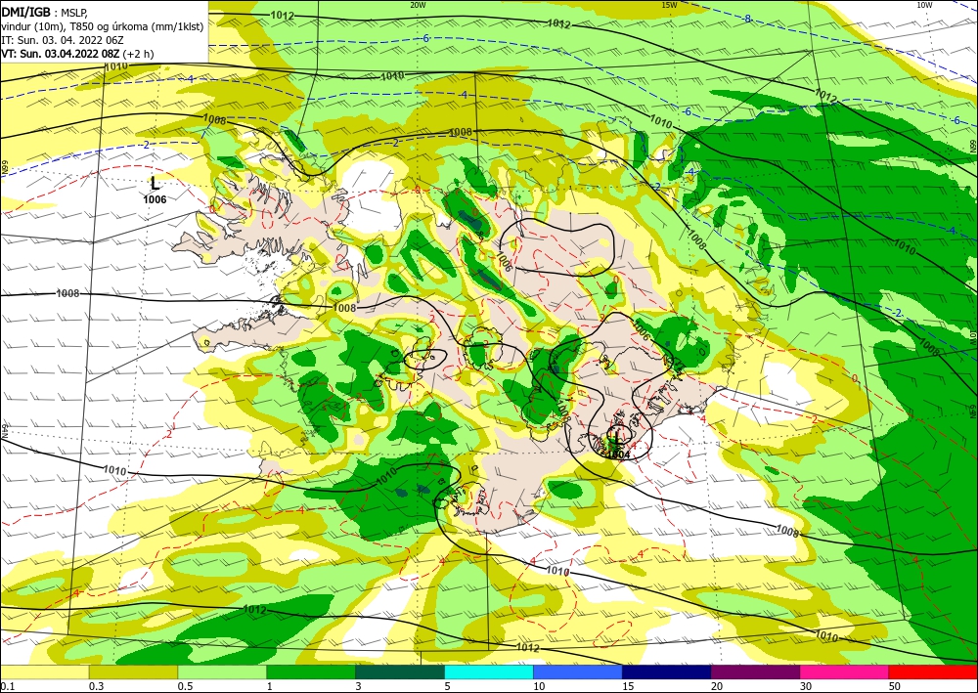The height and width of the screenshot is (693, 978).
Task: Pick the cyan 5–10 legend swatch
Action: 489,671
